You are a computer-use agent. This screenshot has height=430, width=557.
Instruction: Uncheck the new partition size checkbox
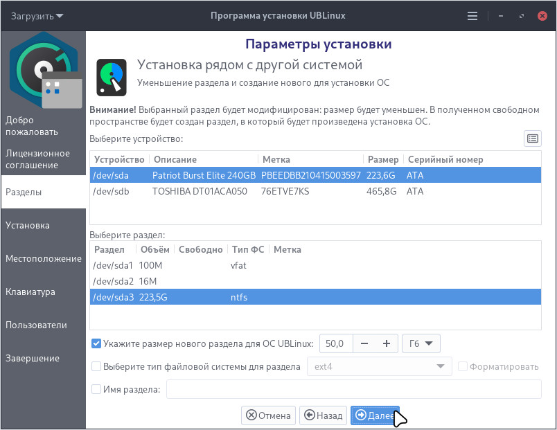(96, 343)
